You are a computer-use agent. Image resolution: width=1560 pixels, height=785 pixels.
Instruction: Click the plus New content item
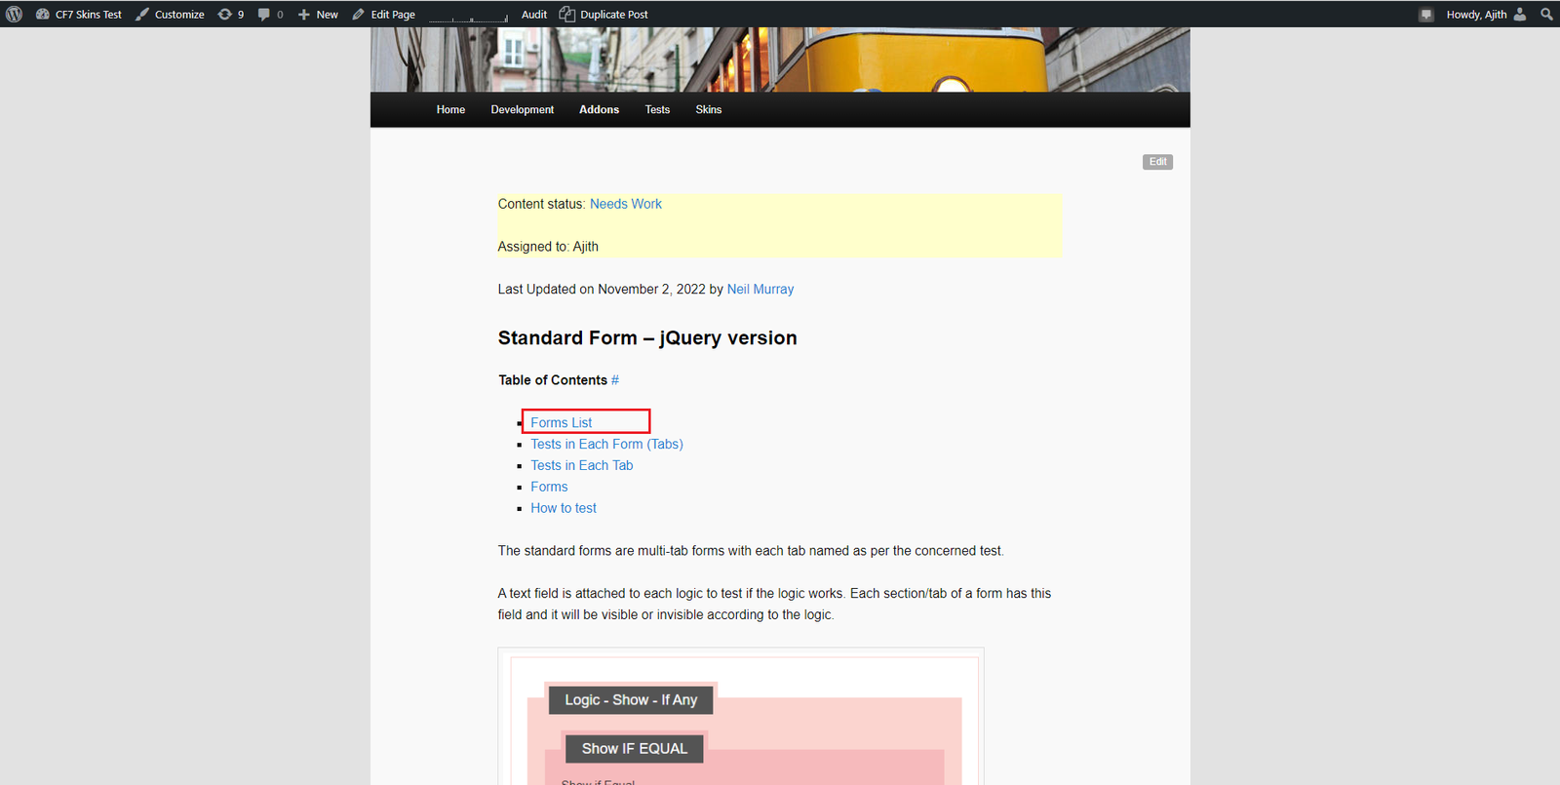(x=318, y=15)
